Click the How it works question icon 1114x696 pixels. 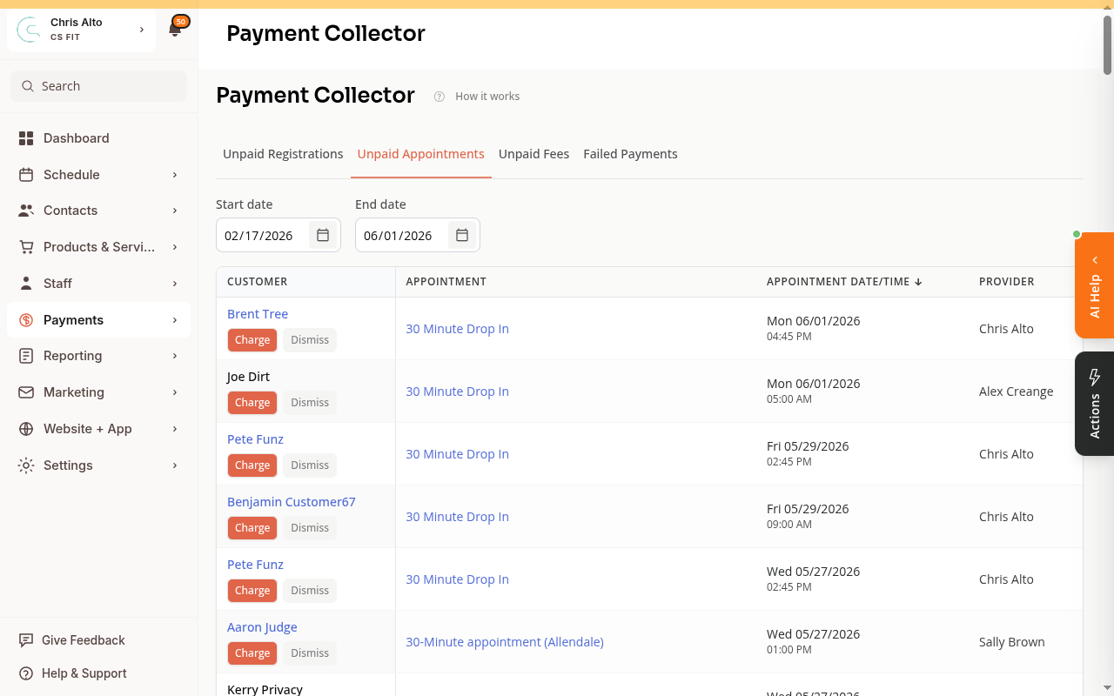(440, 97)
